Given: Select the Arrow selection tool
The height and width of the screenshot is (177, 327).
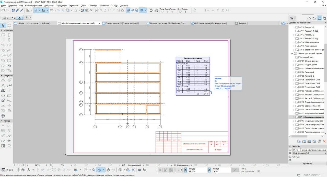Looking at the screenshot, I should 3,25.
